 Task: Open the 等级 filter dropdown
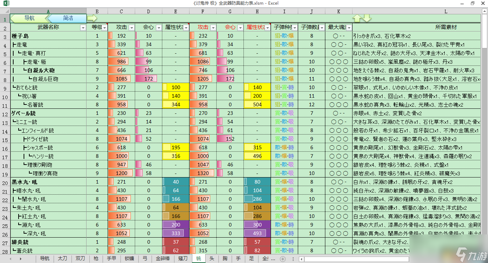[x=104, y=28]
